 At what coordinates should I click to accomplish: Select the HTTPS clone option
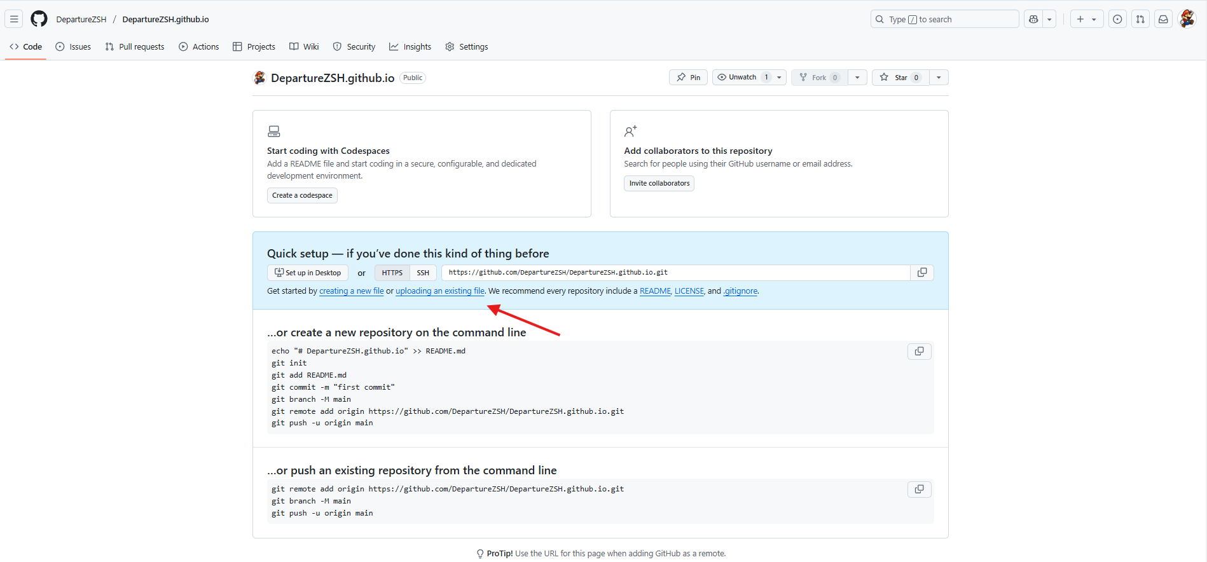point(392,273)
